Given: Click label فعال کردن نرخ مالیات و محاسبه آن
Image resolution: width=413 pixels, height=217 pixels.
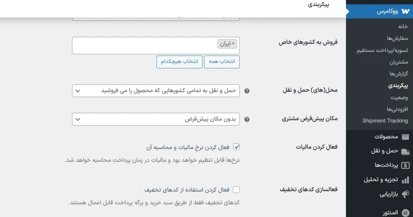Looking at the screenshot, I should (188, 147).
